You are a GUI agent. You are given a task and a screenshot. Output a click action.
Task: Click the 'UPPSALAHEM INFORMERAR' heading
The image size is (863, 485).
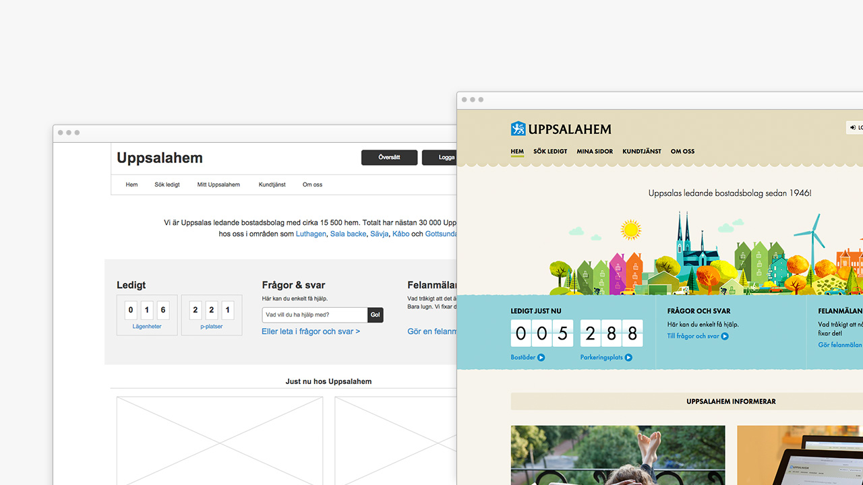coord(731,401)
